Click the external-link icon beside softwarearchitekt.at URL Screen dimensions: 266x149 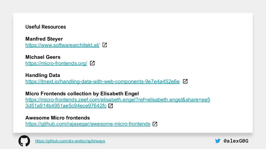(105, 45)
